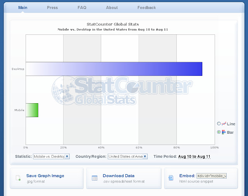Screen dimensions: 248x196
Task: Click the 40% axis label
Action: [101, 148]
